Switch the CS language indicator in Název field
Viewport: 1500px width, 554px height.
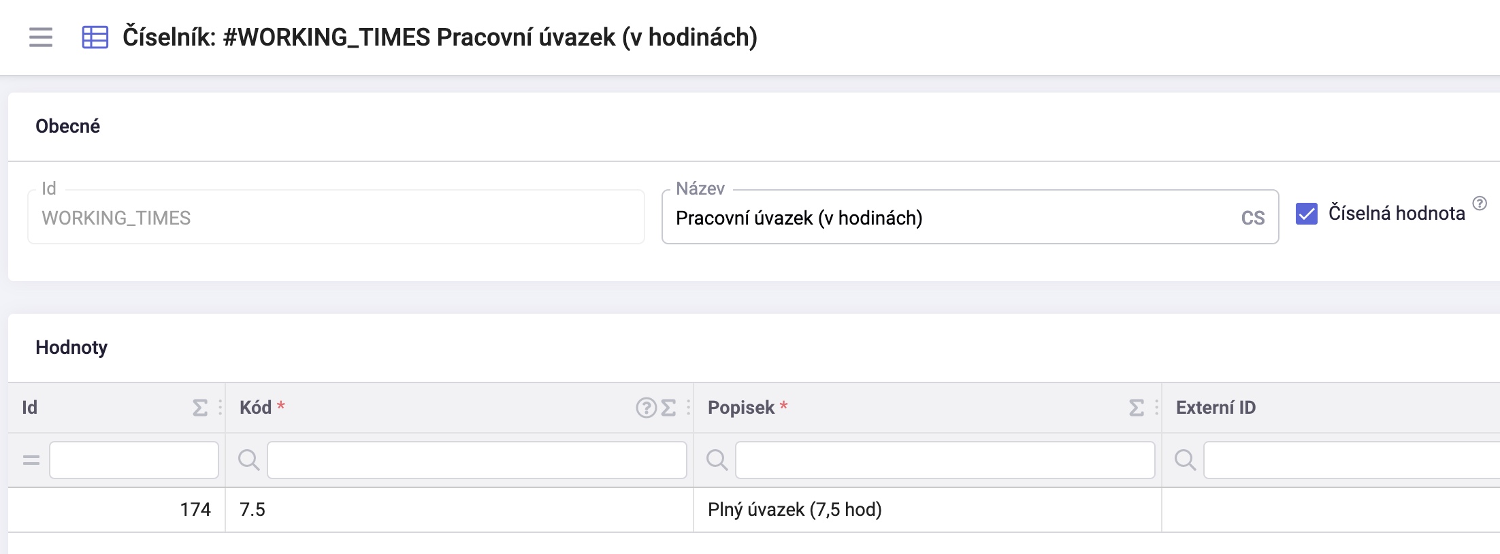point(1253,218)
